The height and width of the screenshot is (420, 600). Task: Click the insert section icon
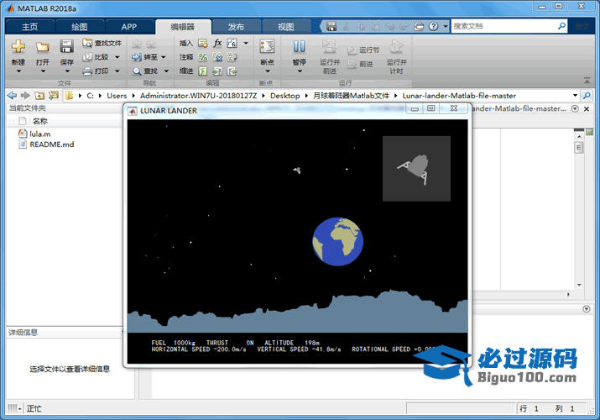pos(203,43)
